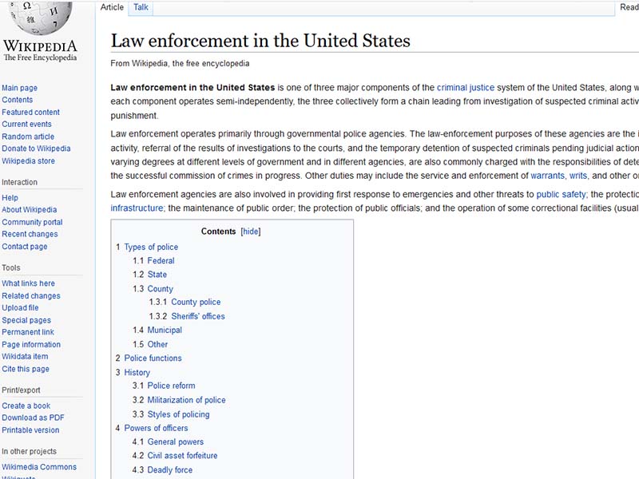Jump to Types of police section
639x479 pixels.
pyautogui.click(x=151, y=247)
